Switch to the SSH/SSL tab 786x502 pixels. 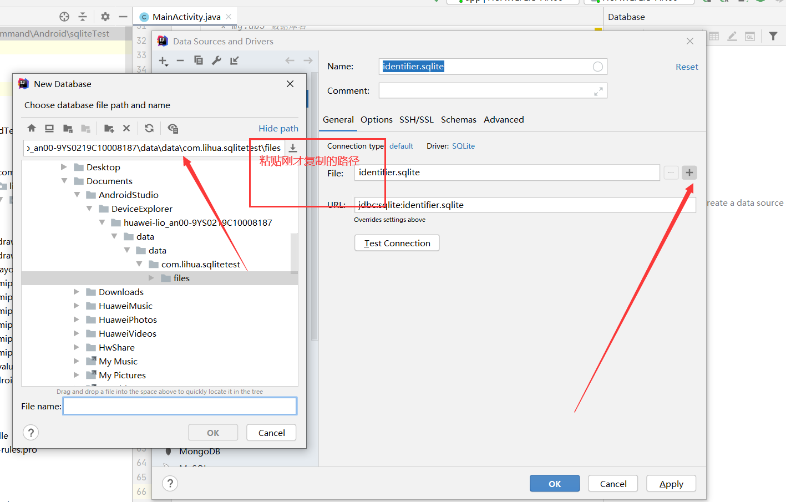point(417,120)
